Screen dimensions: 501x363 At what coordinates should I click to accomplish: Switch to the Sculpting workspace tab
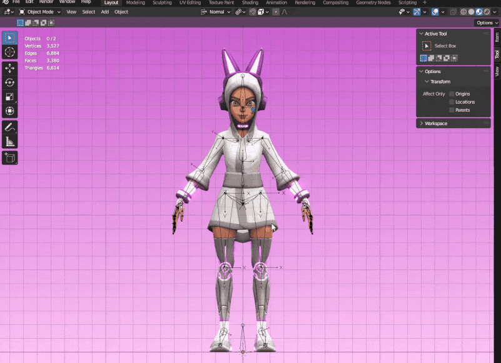click(x=161, y=2)
